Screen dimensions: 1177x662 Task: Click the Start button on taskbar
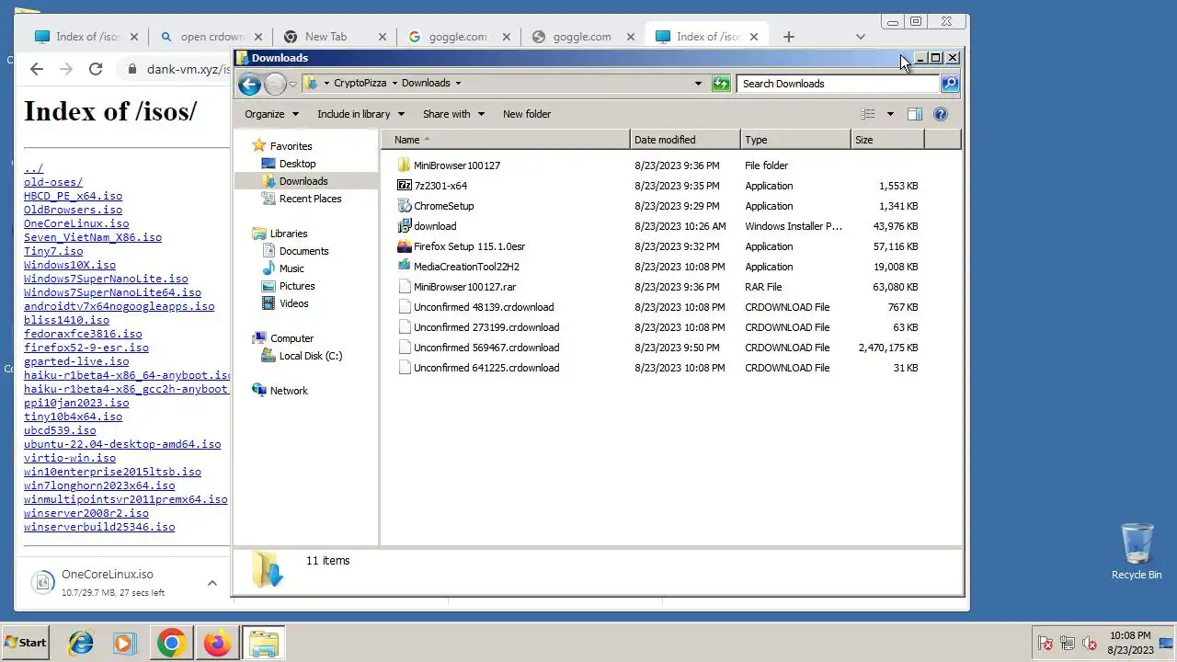coord(25,643)
